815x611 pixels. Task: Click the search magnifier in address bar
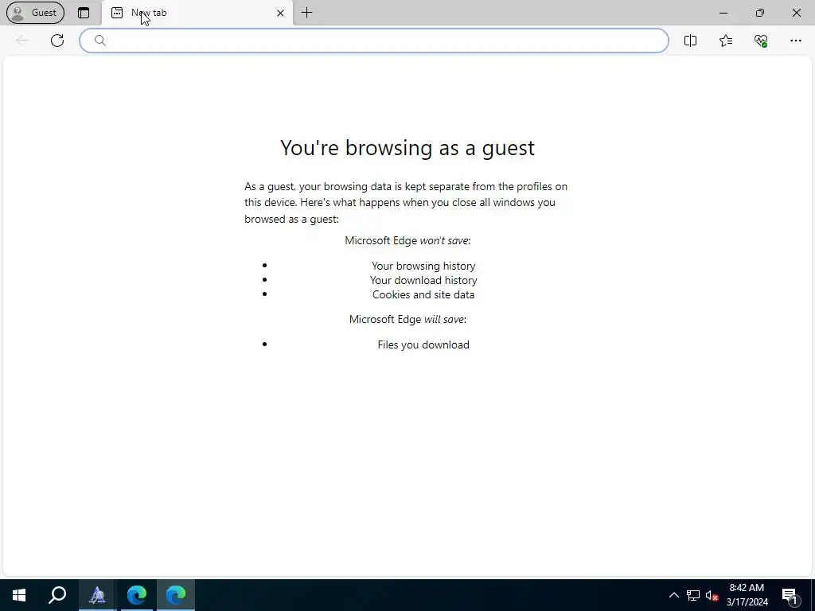(100, 41)
